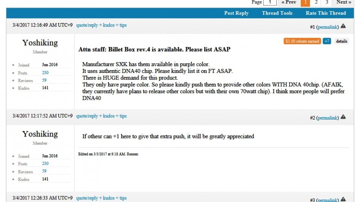Click Post Reply in the thread bar
Viewport: 361px width, 202px height.
[x=236, y=13]
